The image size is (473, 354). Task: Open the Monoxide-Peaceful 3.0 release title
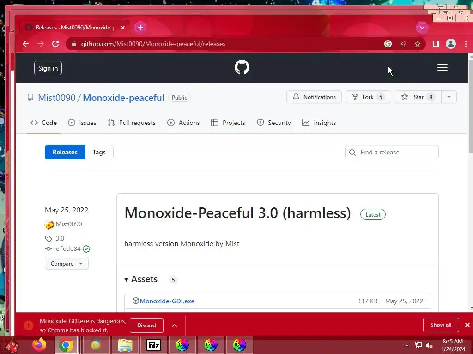point(238,213)
